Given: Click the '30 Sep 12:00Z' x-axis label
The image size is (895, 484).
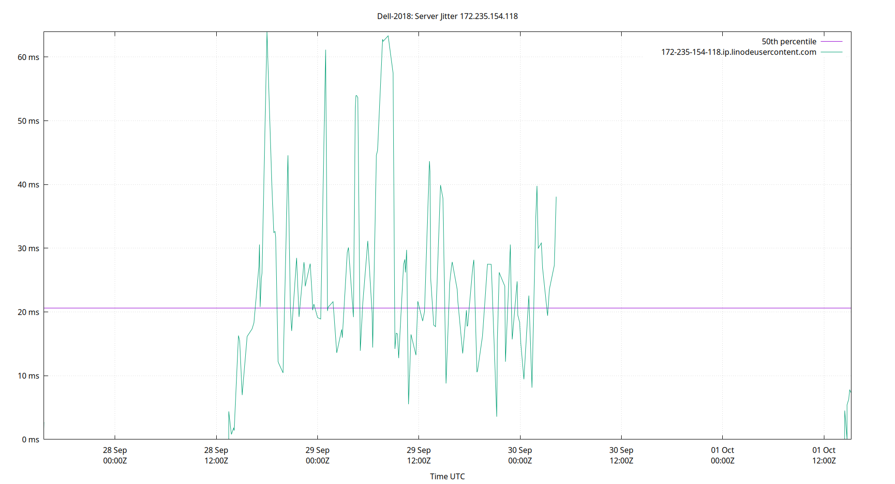Looking at the screenshot, I should pos(621,455).
